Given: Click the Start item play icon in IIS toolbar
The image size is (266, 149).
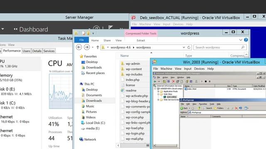Looking at the screenshot, I should [x=202, y=82].
